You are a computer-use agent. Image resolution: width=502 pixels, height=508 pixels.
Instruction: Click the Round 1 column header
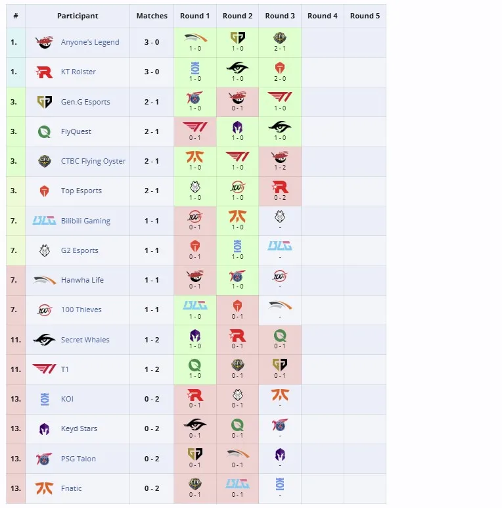coord(195,16)
